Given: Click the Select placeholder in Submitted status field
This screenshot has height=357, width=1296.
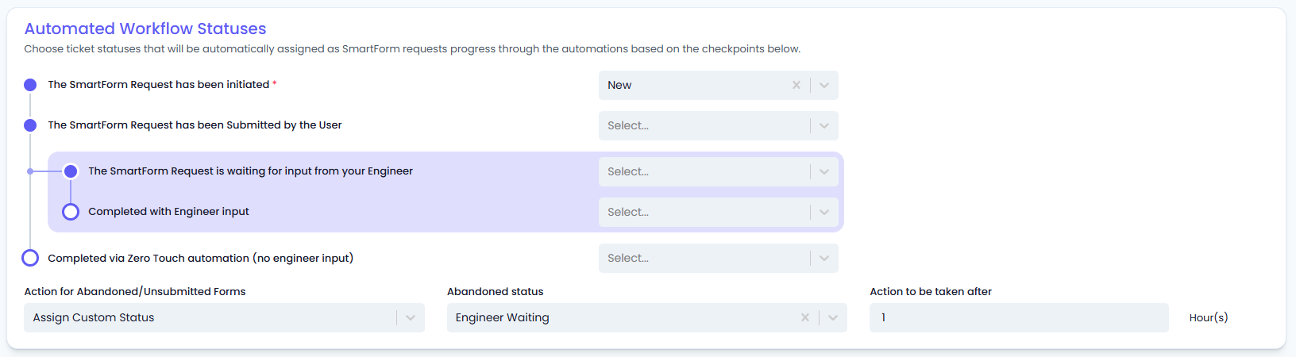Looking at the screenshot, I should tap(628, 125).
